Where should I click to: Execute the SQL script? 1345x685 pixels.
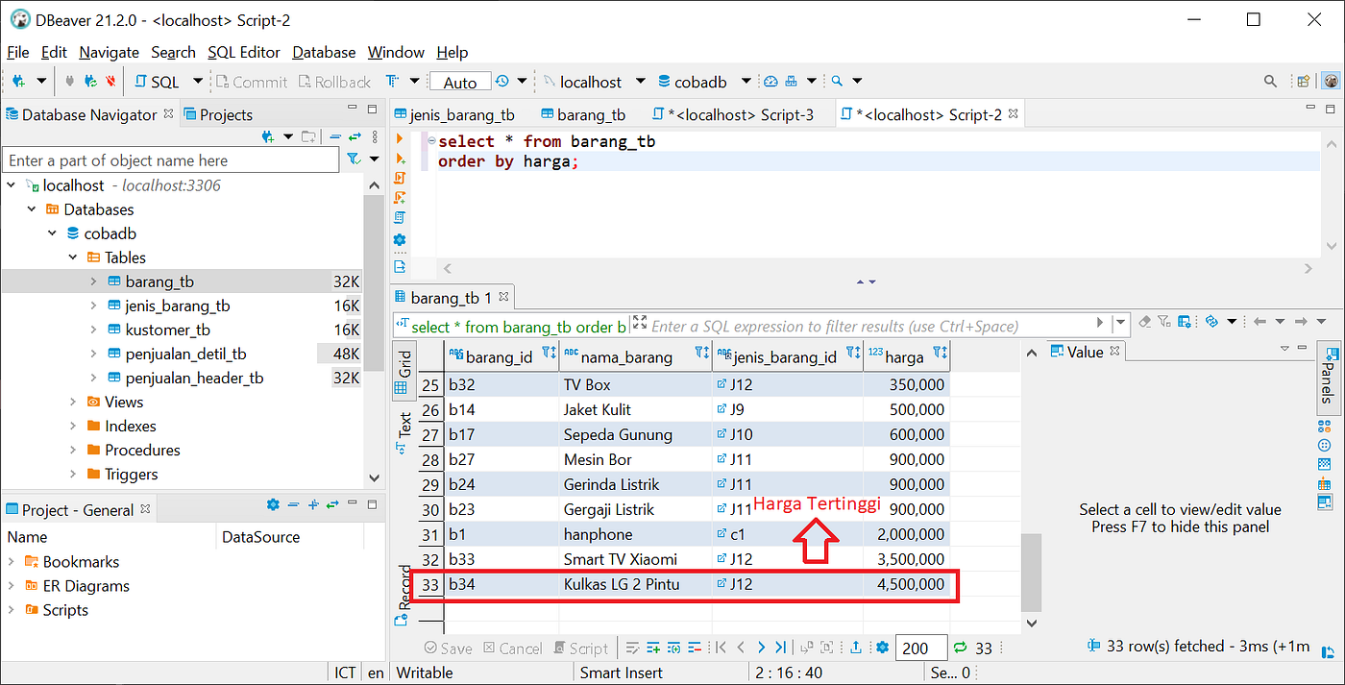click(x=401, y=179)
